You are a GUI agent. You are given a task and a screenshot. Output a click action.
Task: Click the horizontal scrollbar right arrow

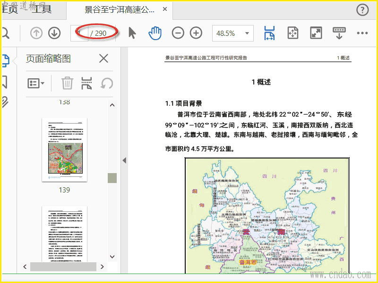pos(102,266)
